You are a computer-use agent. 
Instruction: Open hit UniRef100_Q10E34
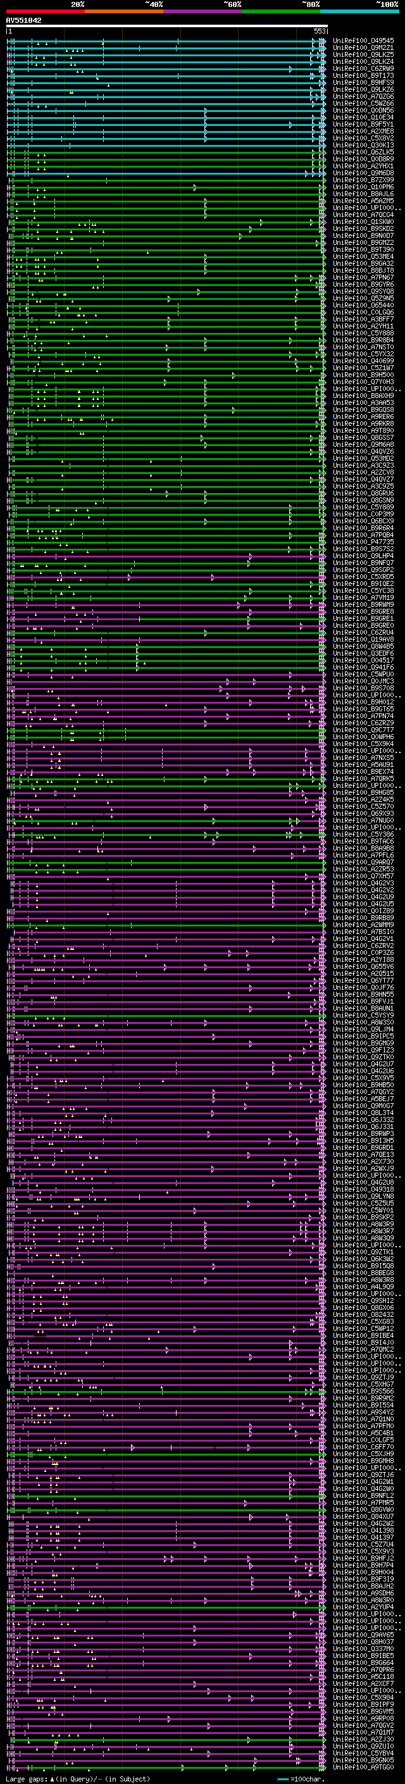(x=363, y=117)
